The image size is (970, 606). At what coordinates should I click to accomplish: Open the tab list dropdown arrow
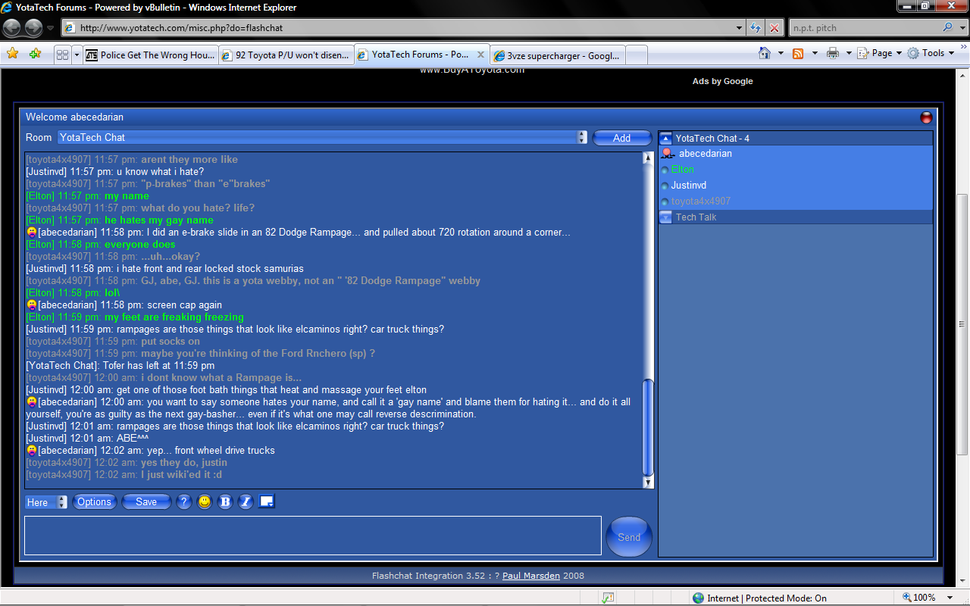77,55
